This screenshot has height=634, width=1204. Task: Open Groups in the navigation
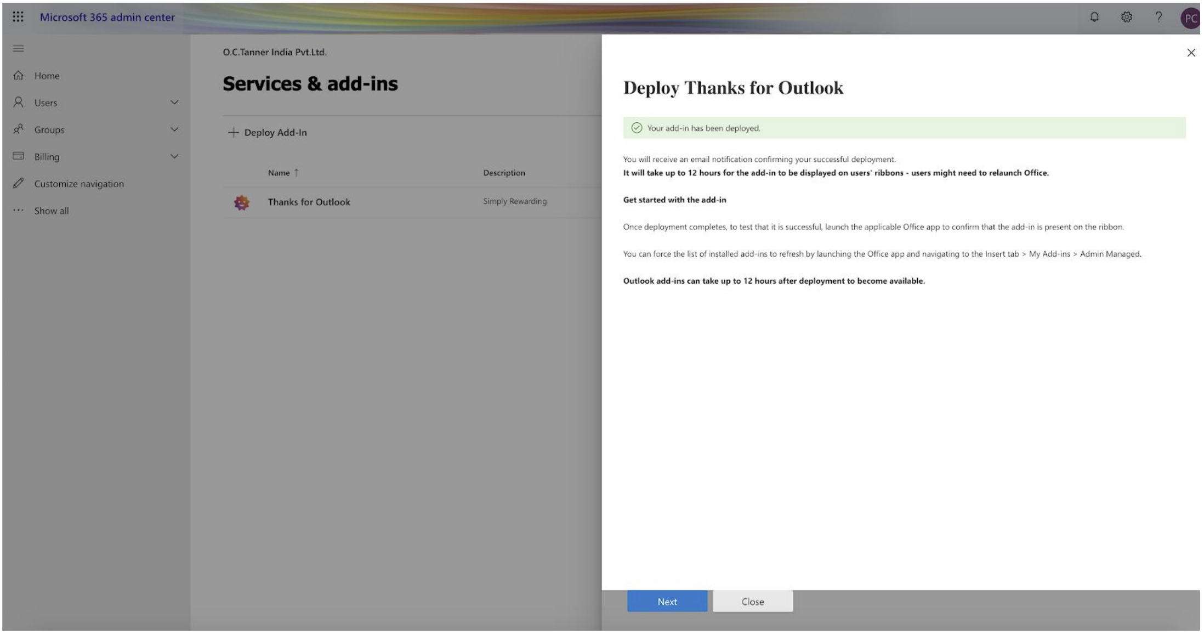49,130
